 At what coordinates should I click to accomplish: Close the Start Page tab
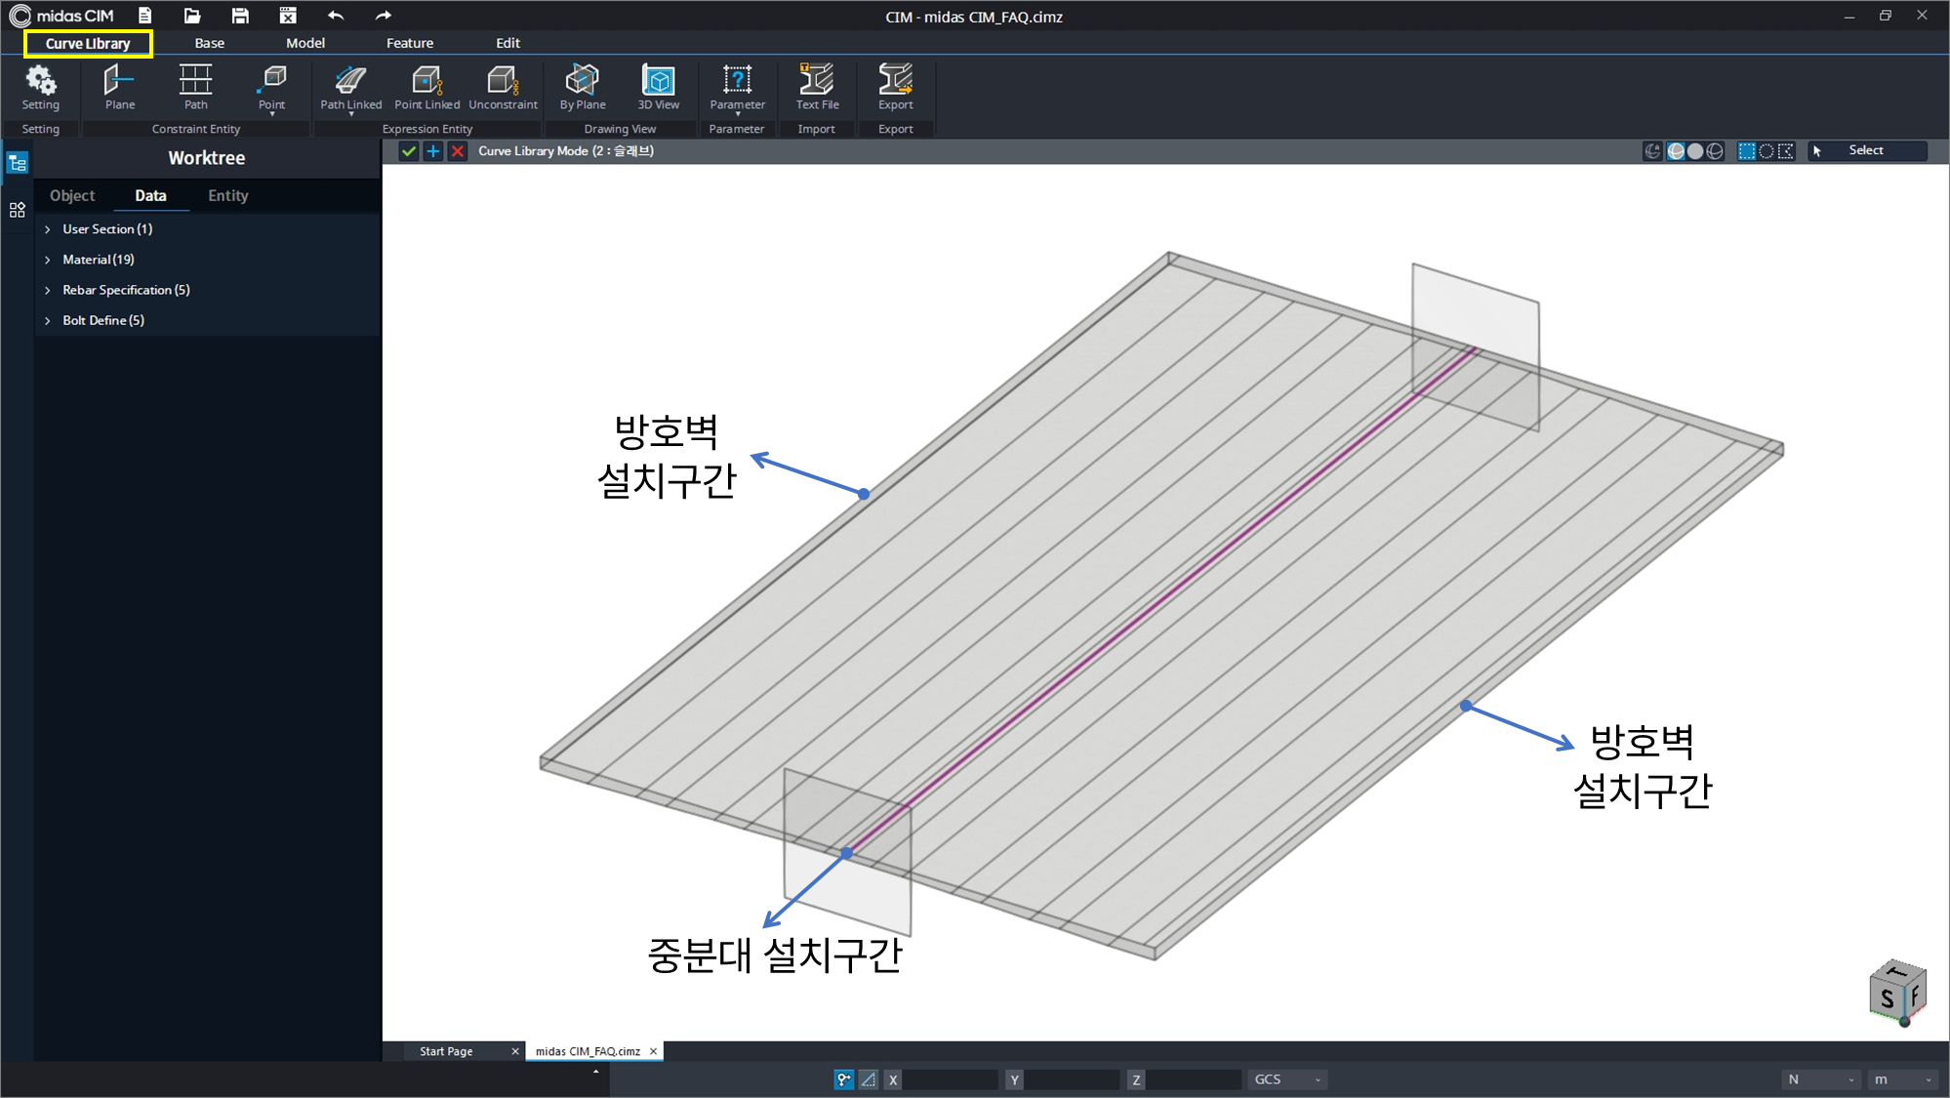point(515,1051)
